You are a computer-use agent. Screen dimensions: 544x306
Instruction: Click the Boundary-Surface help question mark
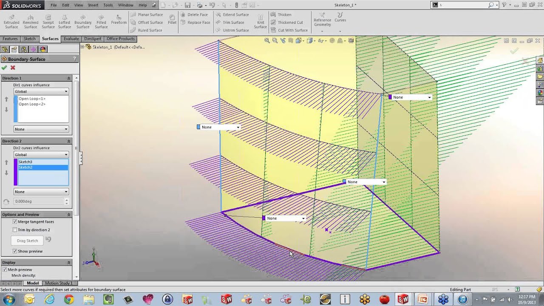75,59
